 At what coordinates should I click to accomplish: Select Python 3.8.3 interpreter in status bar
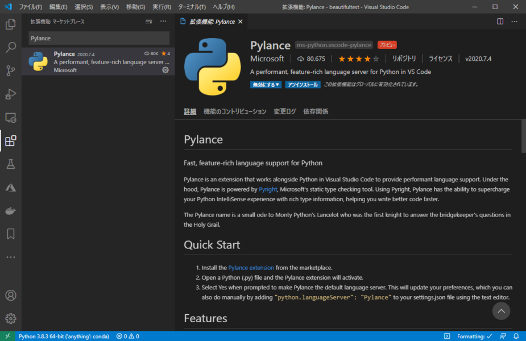pyautogui.click(x=63, y=336)
